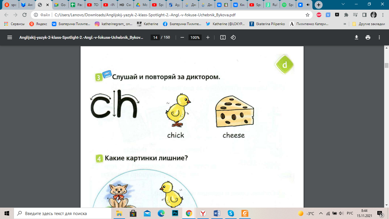Switch to the Google Drive Мо tab

coord(142,5)
